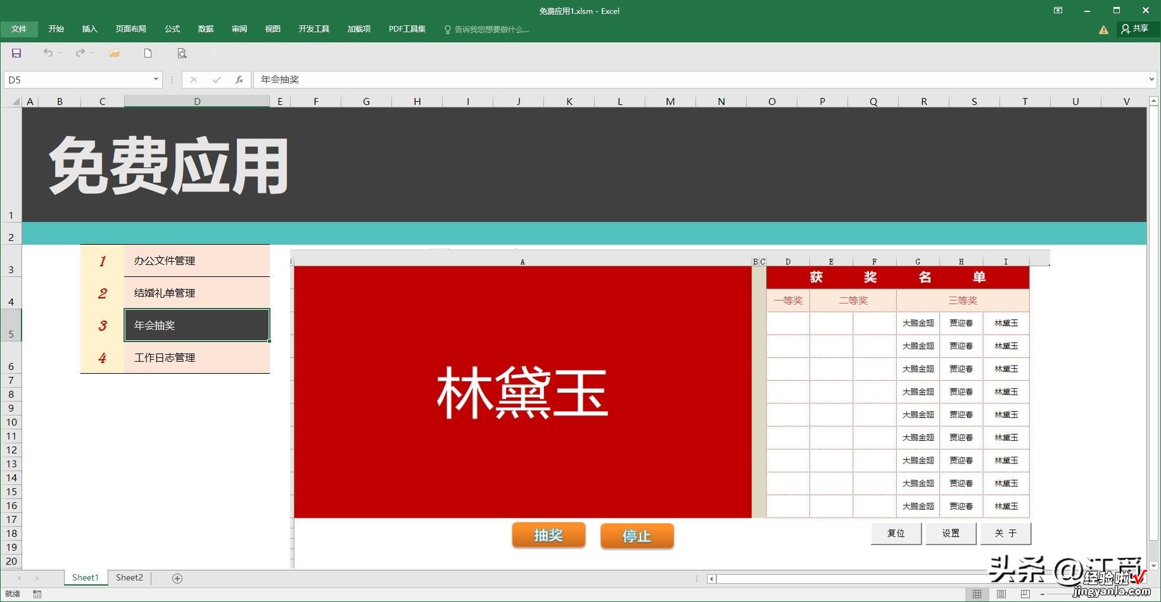The width and height of the screenshot is (1161, 602).
Task: Click the horizontal scrollbar left arrow
Action: click(x=712, y=578)
